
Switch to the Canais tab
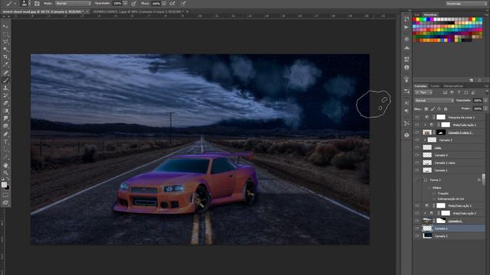435,86
